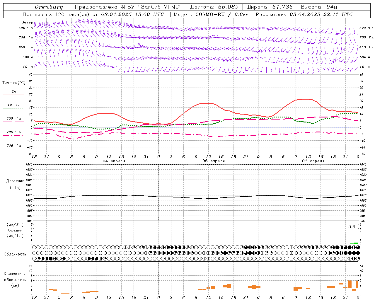Click the '06 апреля' date label
The width and height of the screenshot is (375, 300).
coord(313,161)
